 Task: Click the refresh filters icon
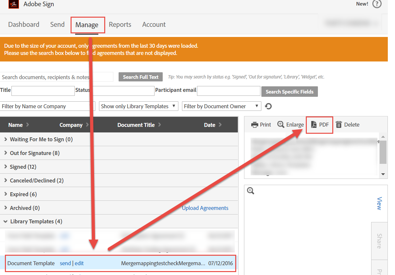(x=268, y=106)
